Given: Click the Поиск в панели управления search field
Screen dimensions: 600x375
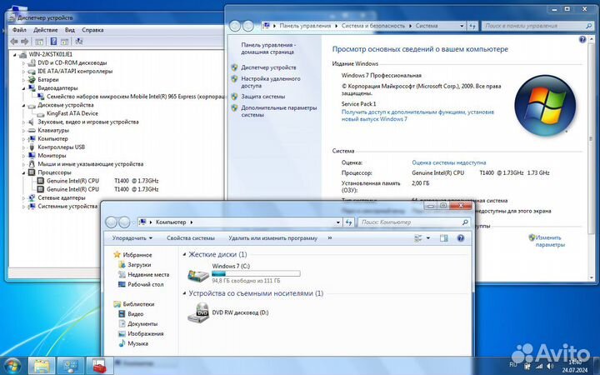Looking at the screenshot, I should [x=537, y=26].
